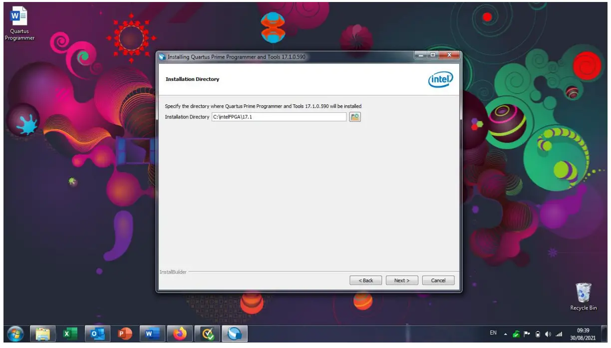Close the installer window
611x348 pixels.
pyautogui.click(x=448, y=55)
